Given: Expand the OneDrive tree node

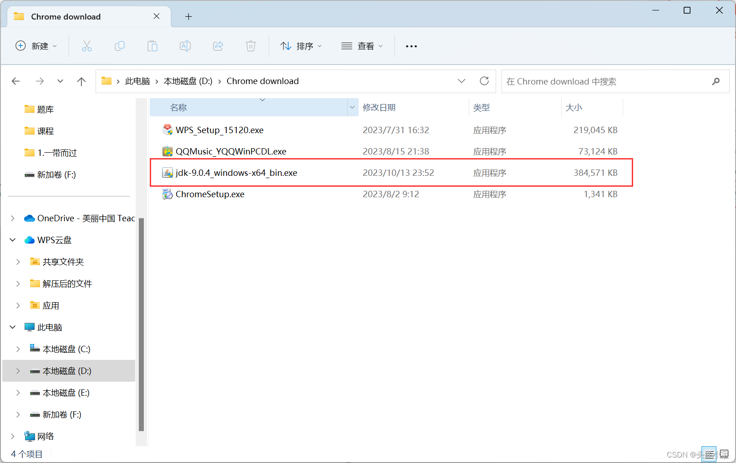Looking at the screenshot, I should [x=13, y=218].
